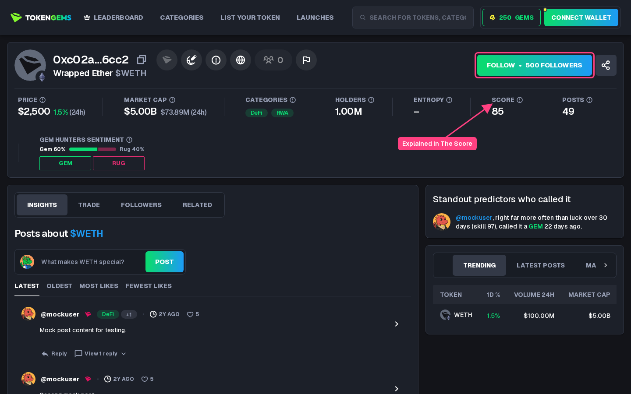Open the globe-with-pen edit icon
Image resolution: width=631 pixels, height=394 pixels.
pos(191,60)
